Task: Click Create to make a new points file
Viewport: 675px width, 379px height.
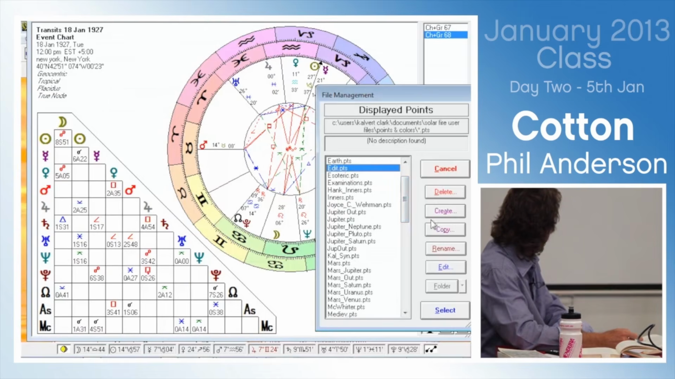Action: [445, 211]
